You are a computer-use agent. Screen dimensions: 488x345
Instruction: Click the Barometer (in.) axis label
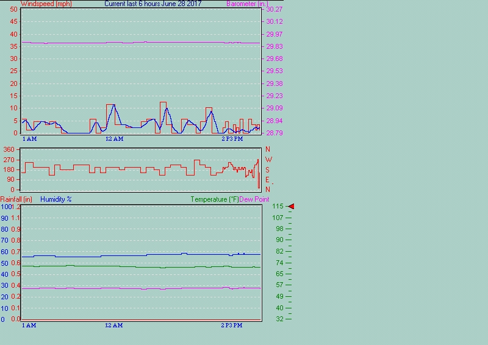click(x=247, y=4)
